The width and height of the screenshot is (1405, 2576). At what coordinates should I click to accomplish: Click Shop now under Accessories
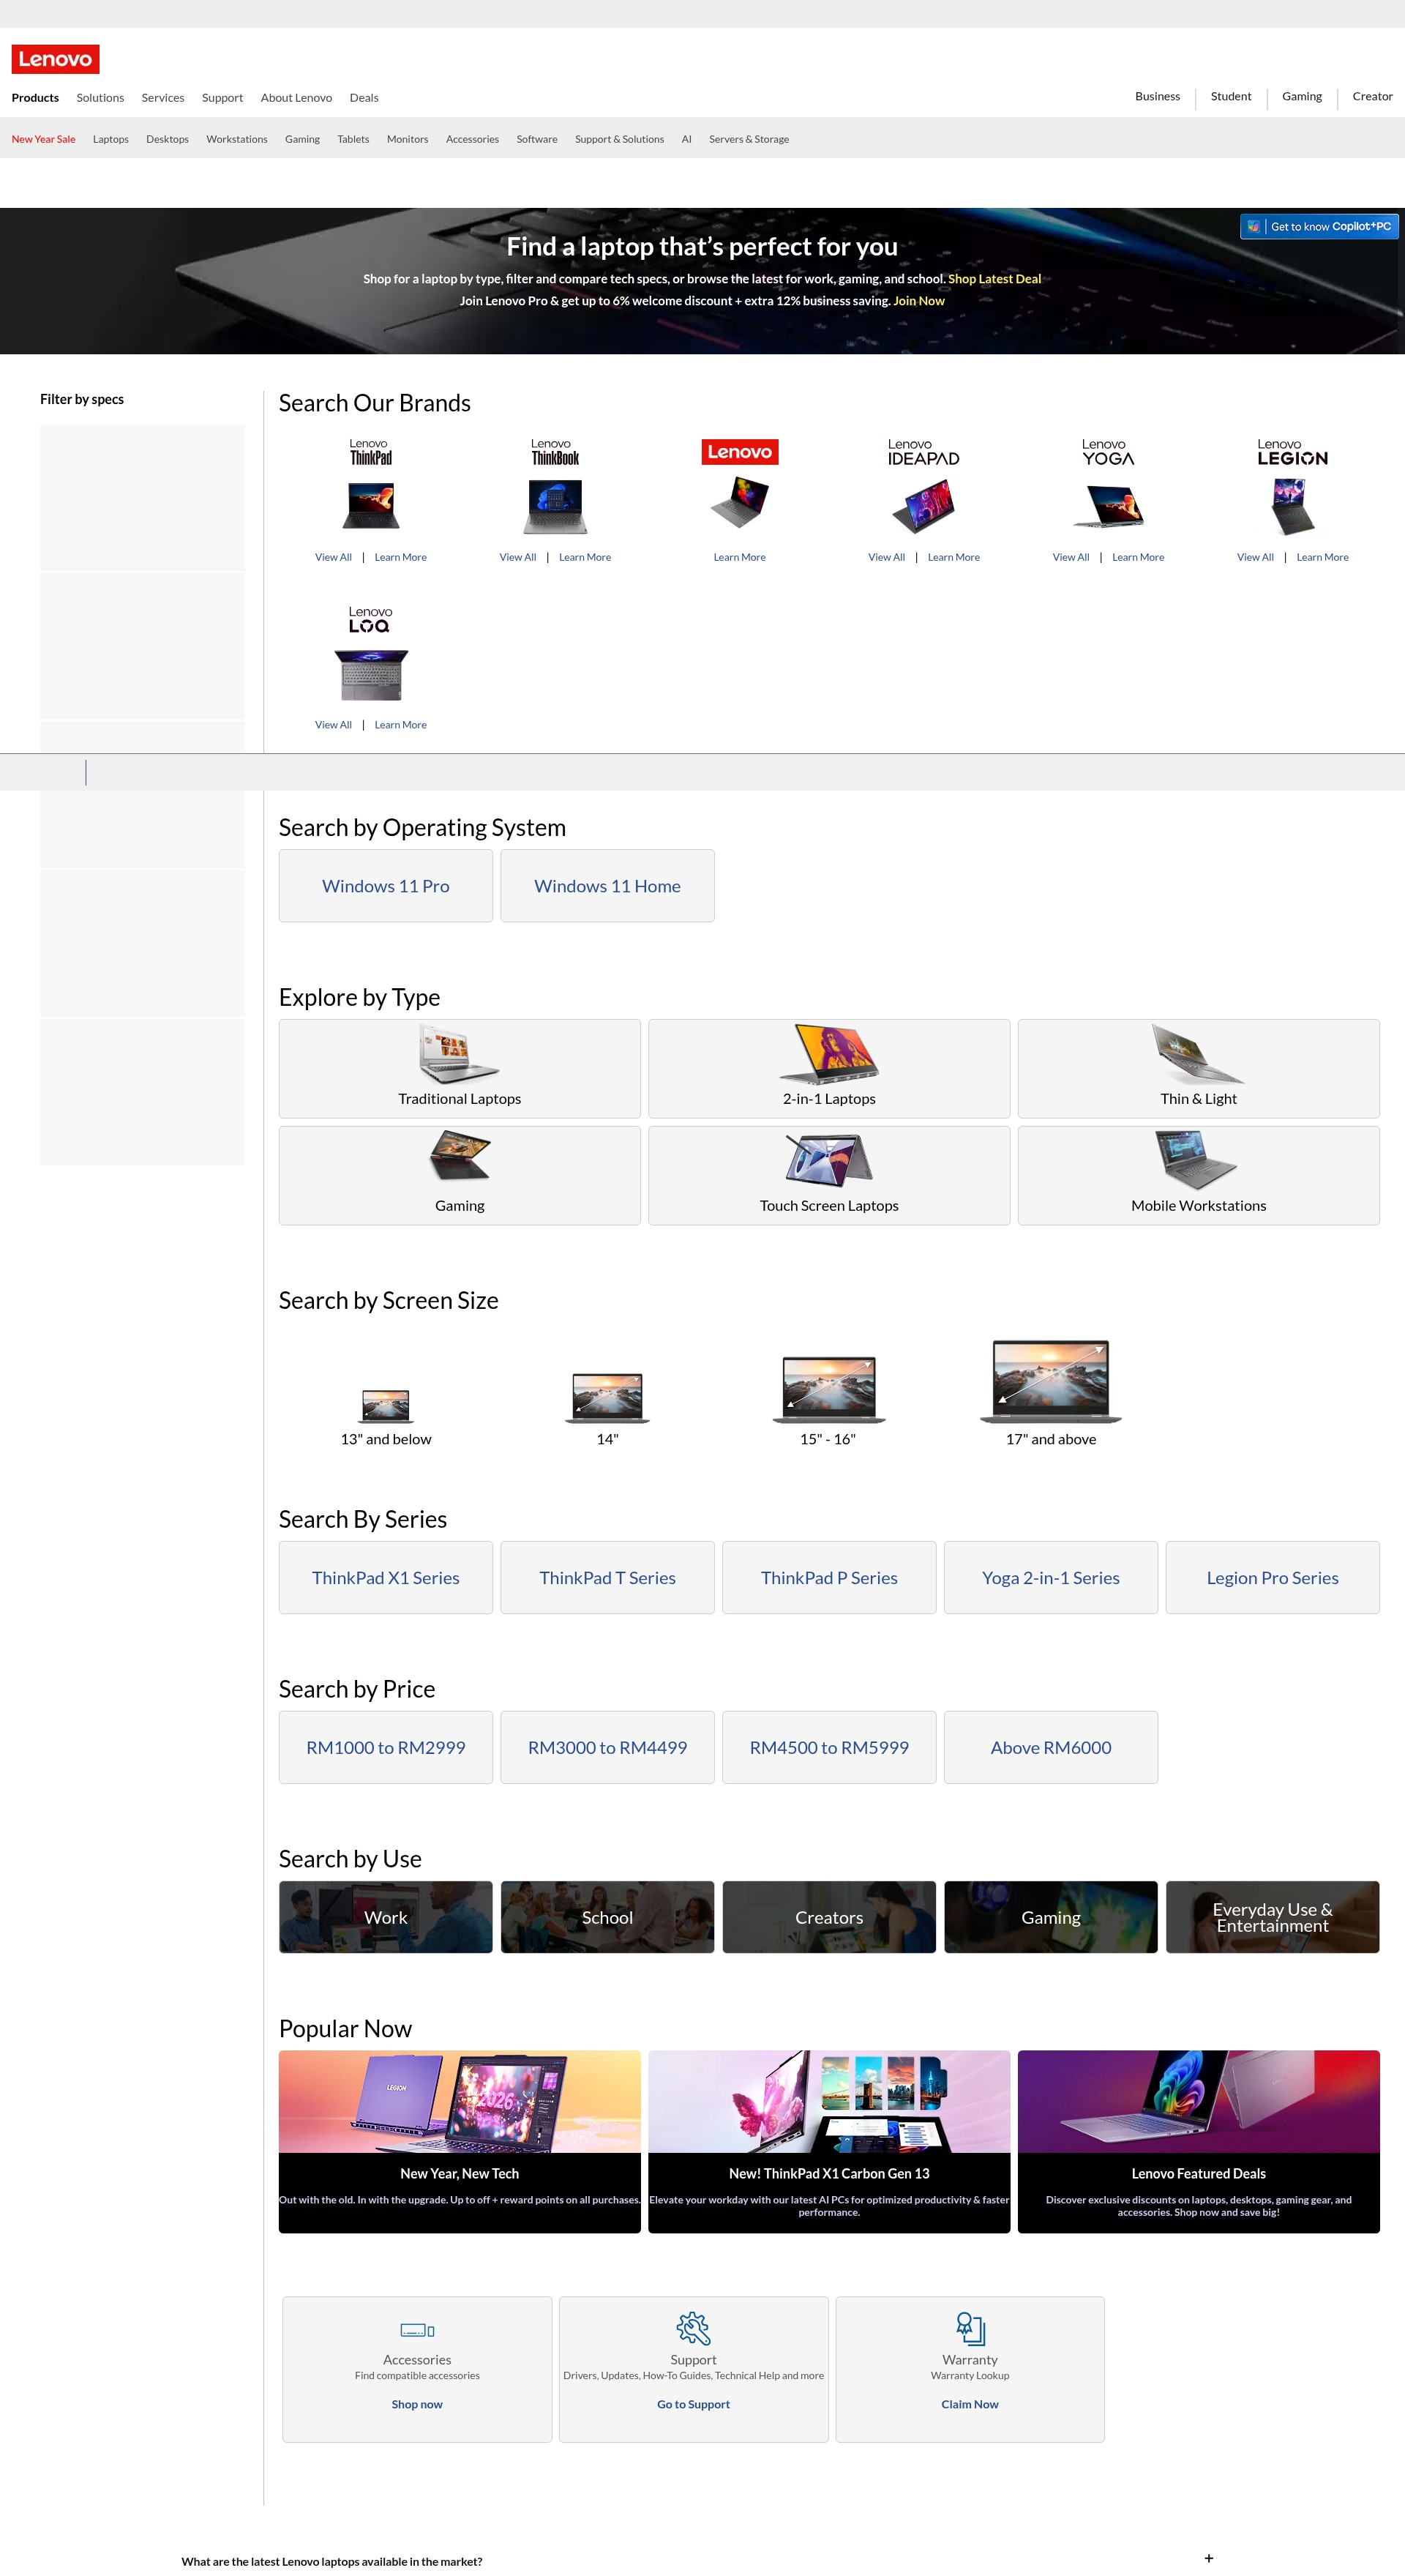(x=417, y=2404)
